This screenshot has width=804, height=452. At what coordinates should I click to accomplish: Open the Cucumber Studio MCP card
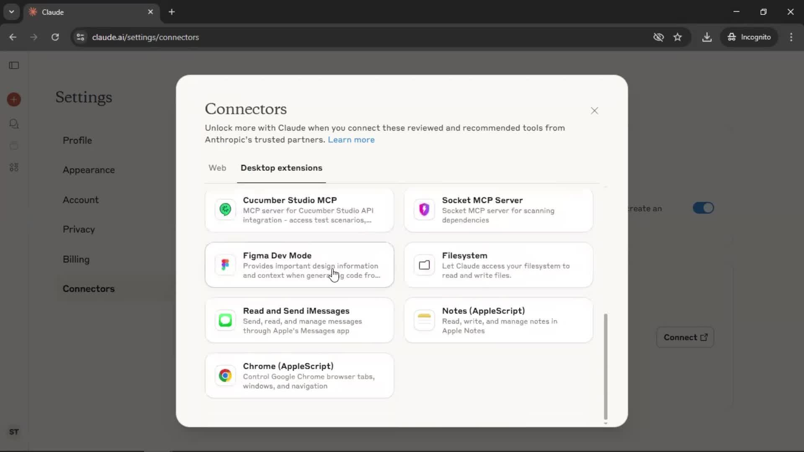coord(299,209)
